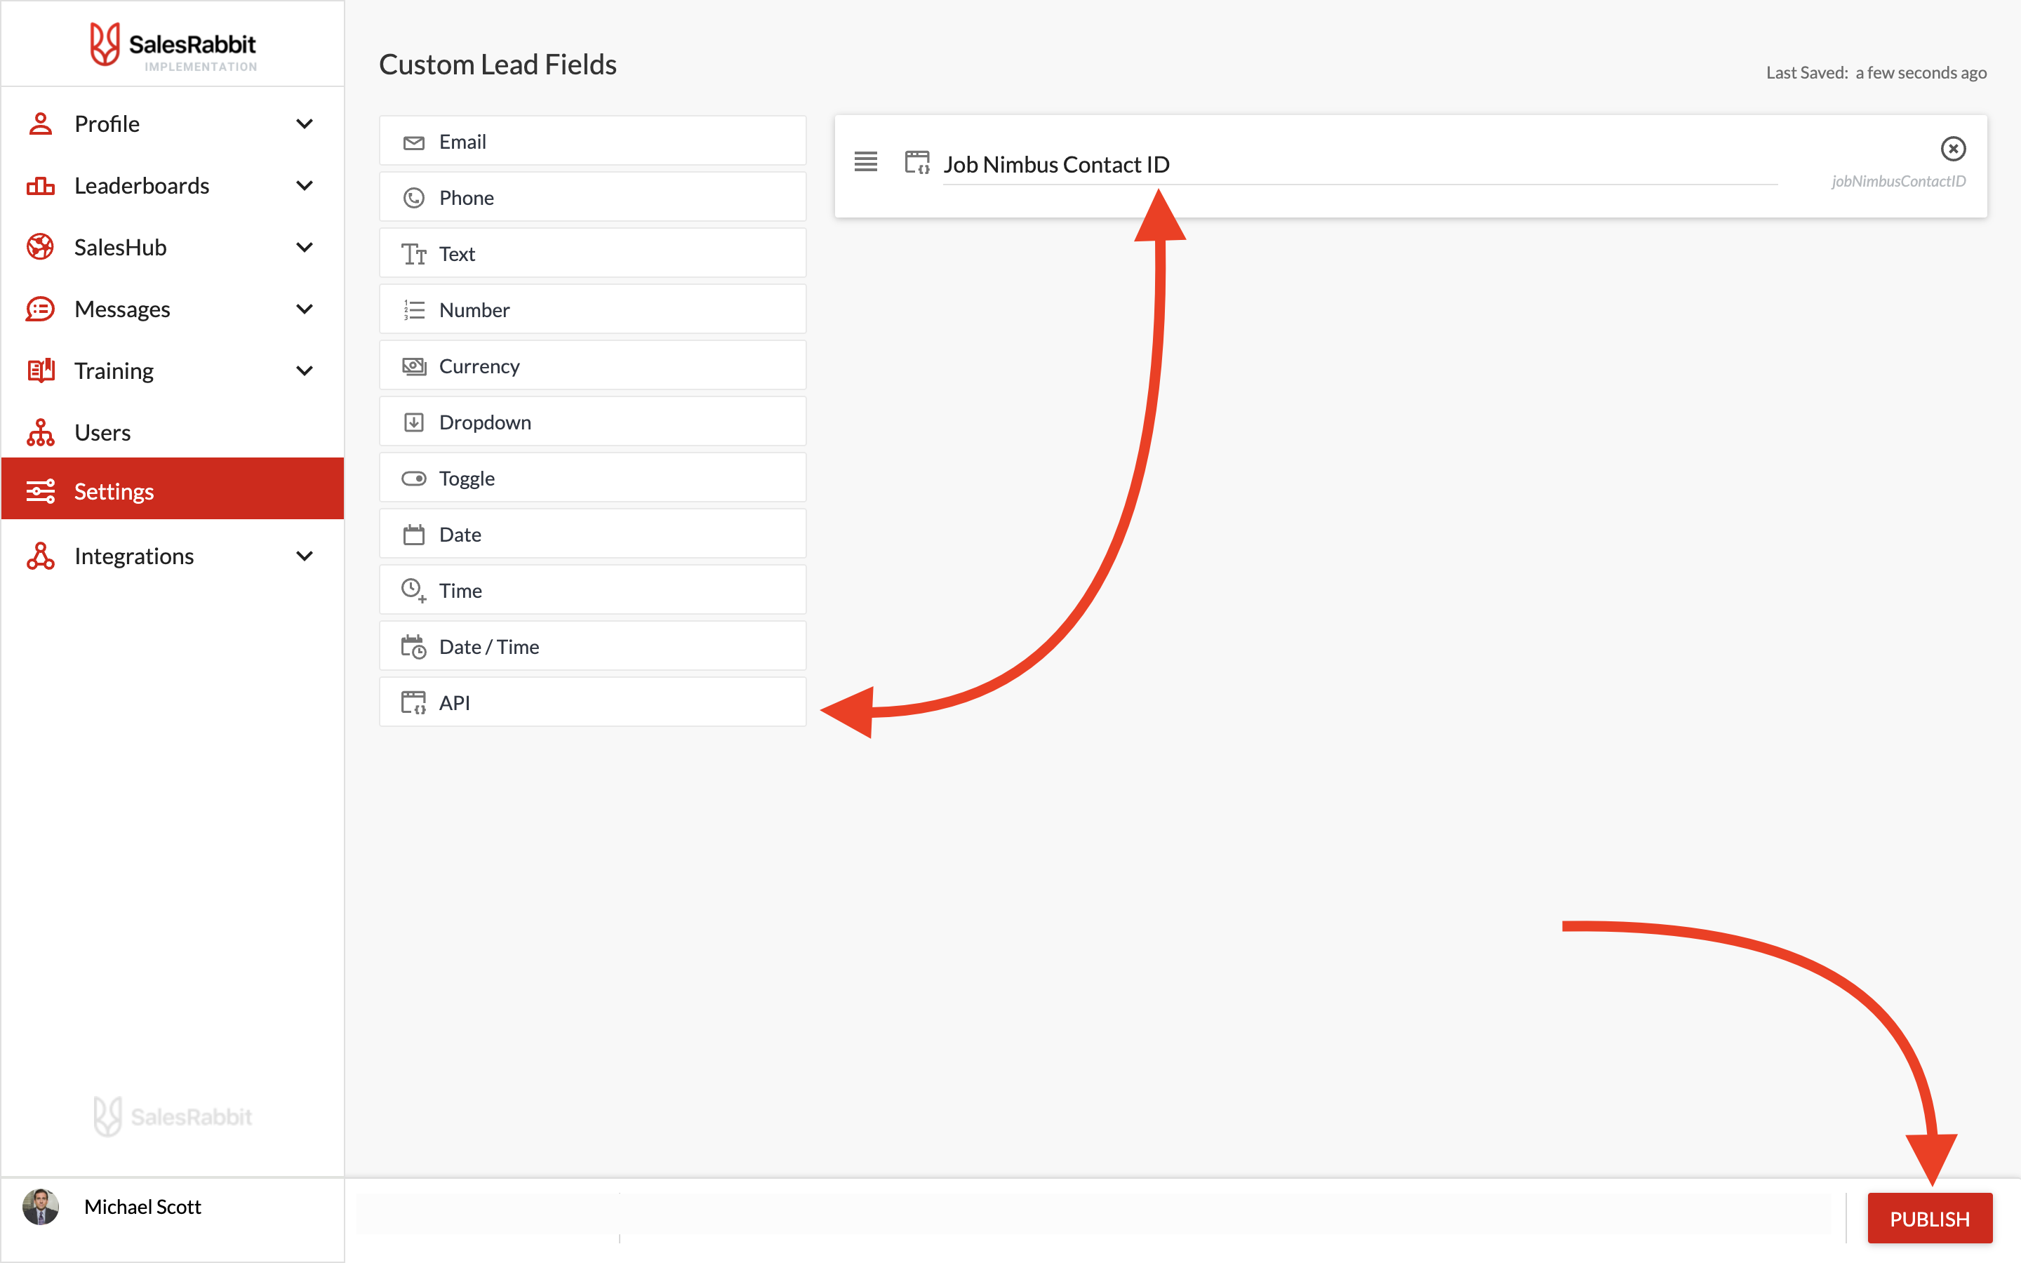Go to the Users page

coord(173,433)
